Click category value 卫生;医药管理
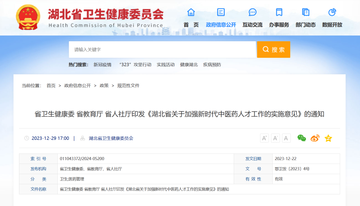The image size is (360, 206). 72,179
